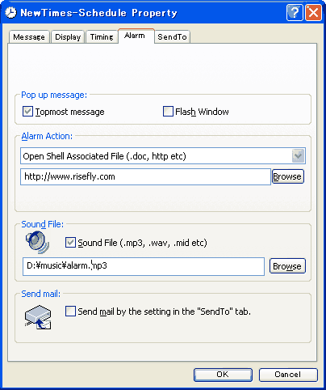
Task: Expand the Alarm Action dropdown arrow
Action: click(298, 156)
